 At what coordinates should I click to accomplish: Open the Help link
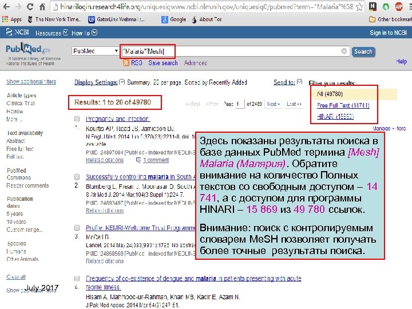click(401, 61)
